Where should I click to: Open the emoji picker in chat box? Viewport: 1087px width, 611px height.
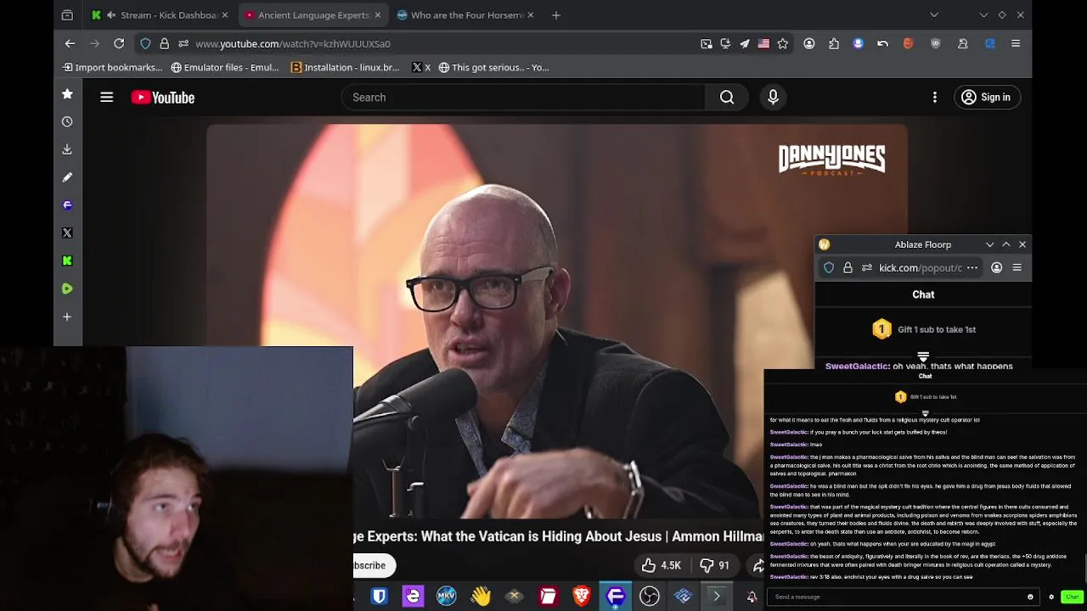click(1030, 597)
